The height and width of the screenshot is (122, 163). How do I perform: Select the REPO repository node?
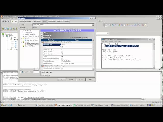coord(11,36)
